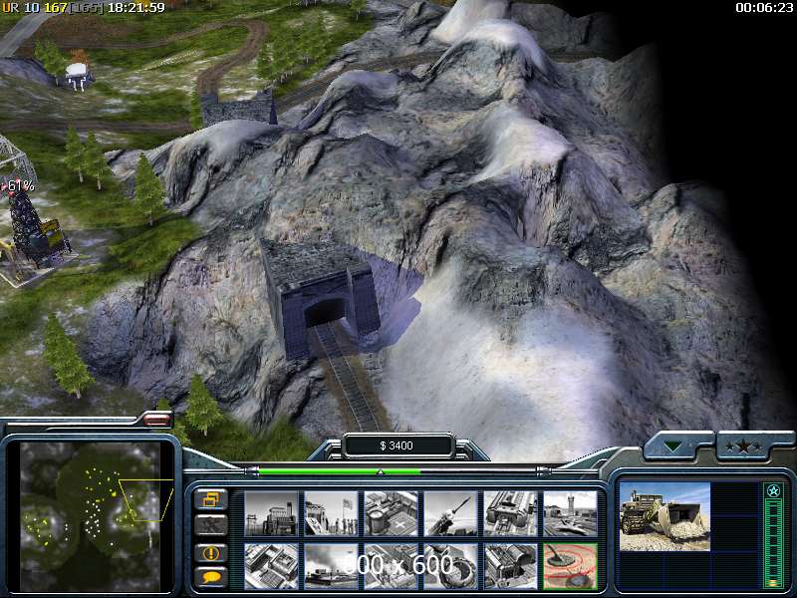Image resolution: width=797 pixels, height=598 pixels.
Task: Click the 61% progress label
Action: coord(20,186)
